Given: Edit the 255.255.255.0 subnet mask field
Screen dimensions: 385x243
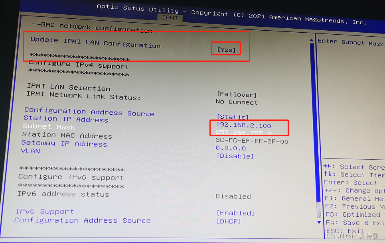Looking at the screenshot, I should click(x=243, y=133).
